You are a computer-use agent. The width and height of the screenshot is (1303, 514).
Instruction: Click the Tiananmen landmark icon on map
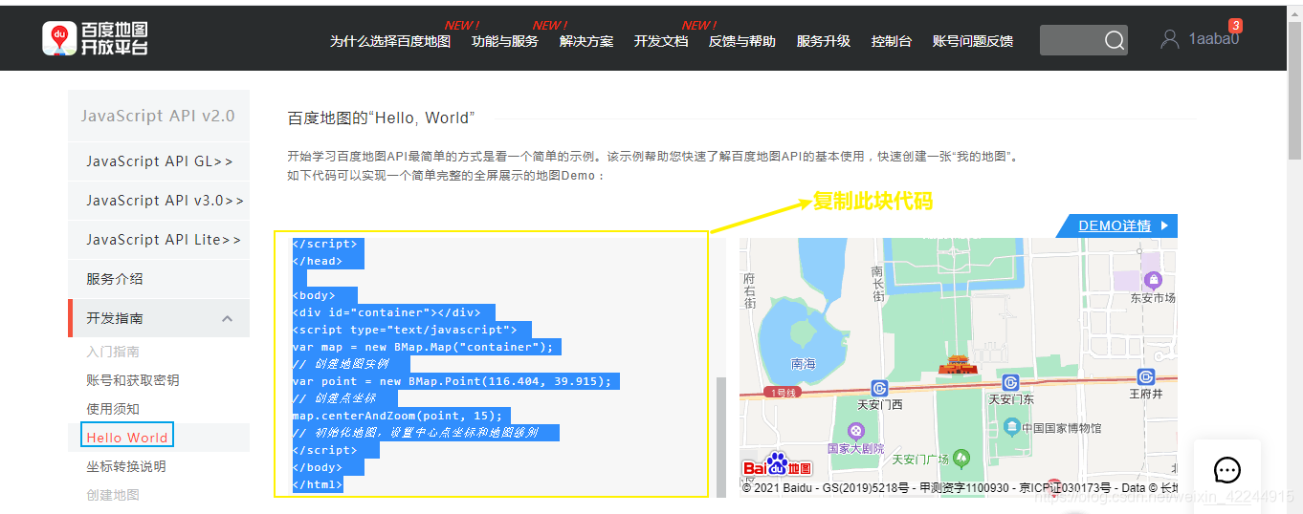(958, 364)
